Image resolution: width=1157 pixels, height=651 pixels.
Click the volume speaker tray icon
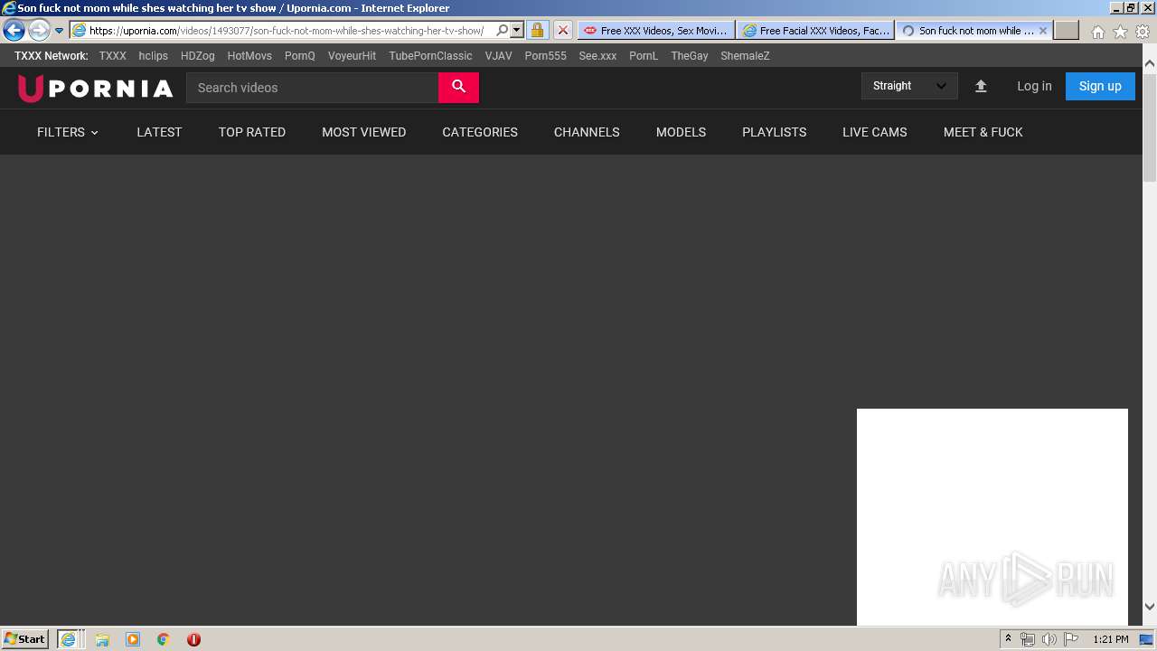pyautogui.click(x=1049, y=639)
